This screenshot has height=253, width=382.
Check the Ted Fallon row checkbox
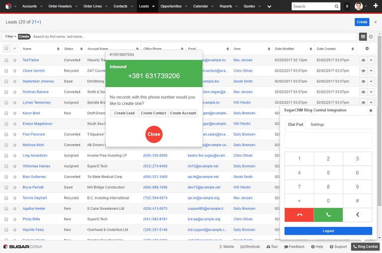tap(6, 60)
